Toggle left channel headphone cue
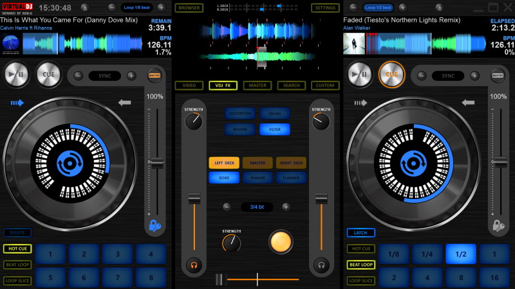This screenshot has width=515, height=289. (194, 265)
